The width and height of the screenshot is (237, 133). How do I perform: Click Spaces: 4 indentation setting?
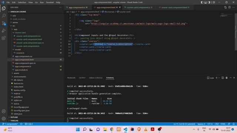point(201,124)
